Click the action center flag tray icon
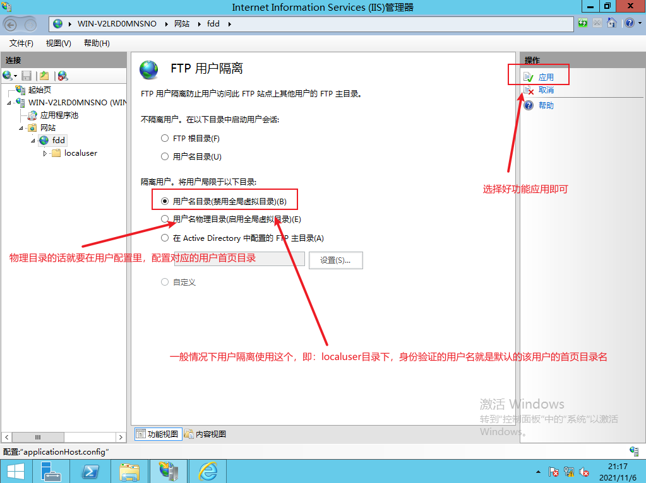The height and width of the screenshot is (483, 646). [x=554, y=472]
